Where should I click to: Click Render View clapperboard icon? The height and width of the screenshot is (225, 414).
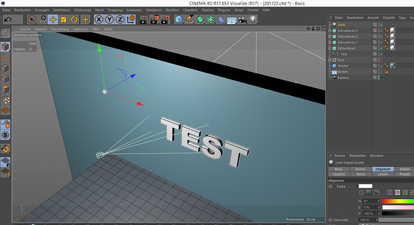(143, 20)
